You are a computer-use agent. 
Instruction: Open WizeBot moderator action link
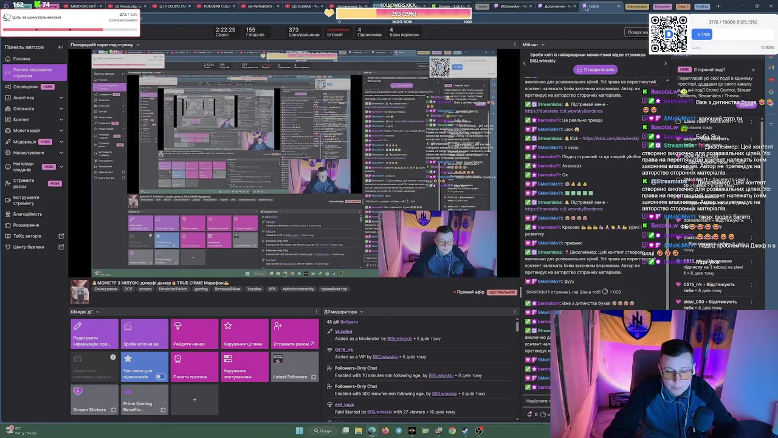tap(343, 332)
